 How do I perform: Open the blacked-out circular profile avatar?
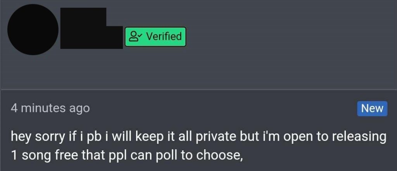33,29
